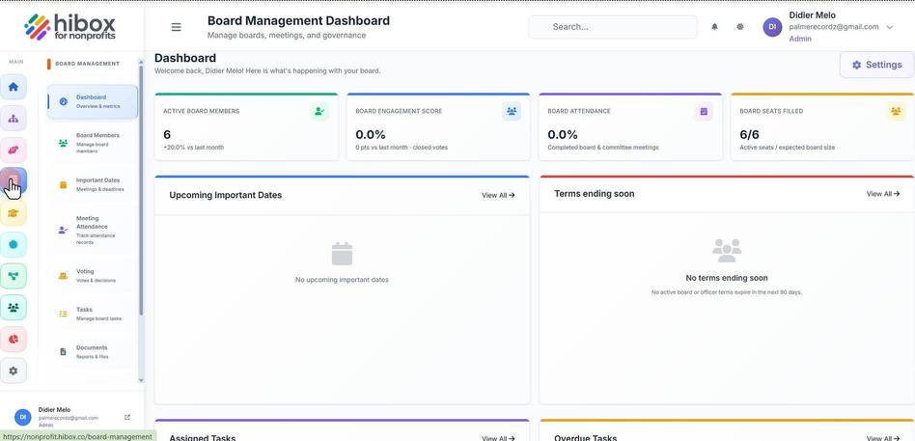Open the yellow graduation cap icon
This screenshot has height=441, width=915.
[x=14, y=213]
